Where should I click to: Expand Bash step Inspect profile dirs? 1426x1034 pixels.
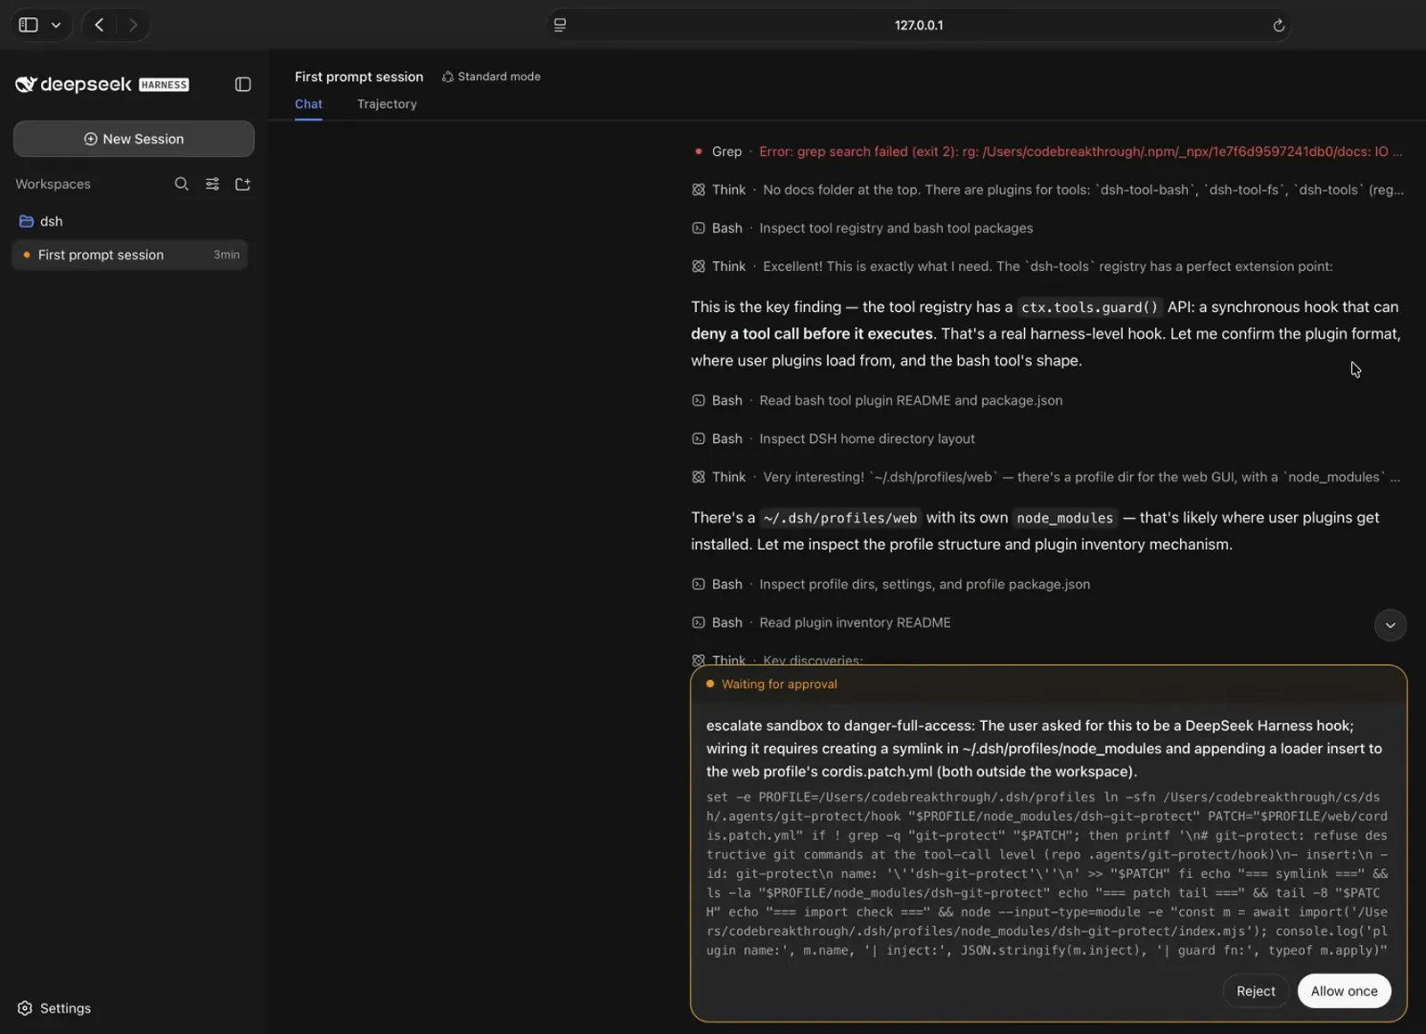click(x=891, y=585)
